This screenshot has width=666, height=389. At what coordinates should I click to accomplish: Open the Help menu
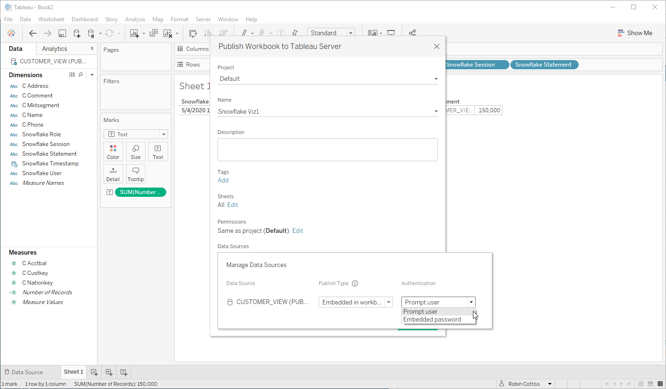[x=251, y=19]
